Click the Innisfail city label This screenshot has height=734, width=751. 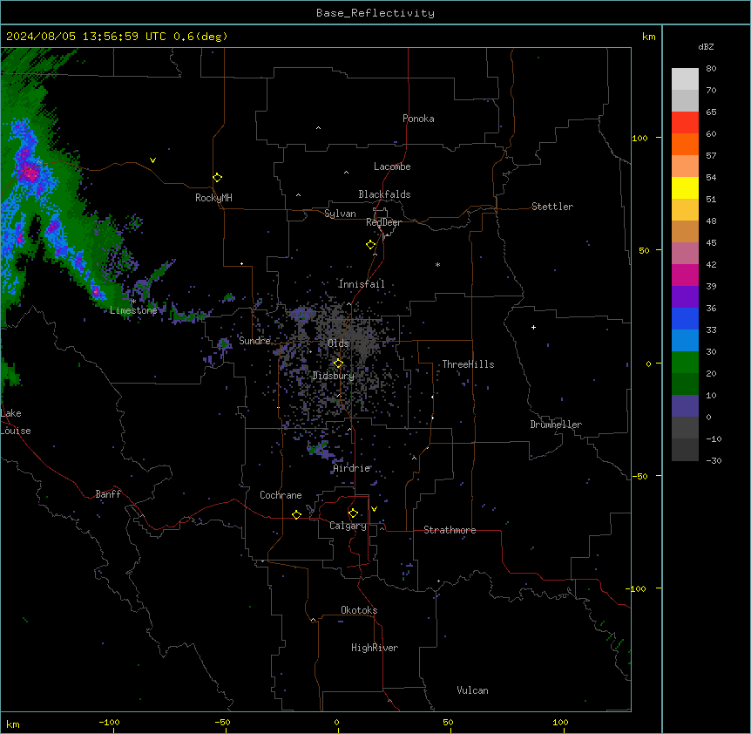pos(362,284)
